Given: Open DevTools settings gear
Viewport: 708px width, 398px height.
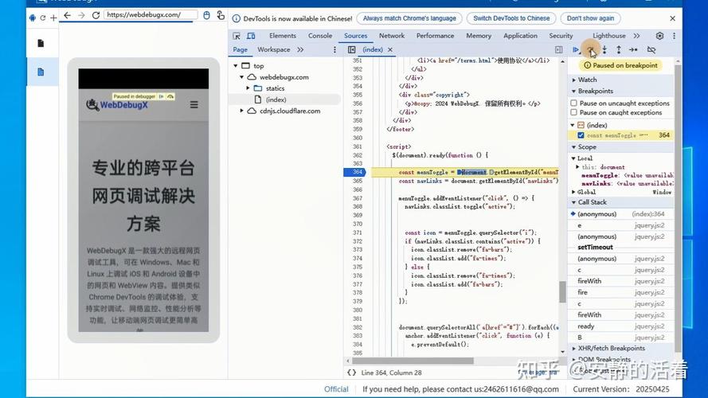Looking at the screenshot, I should click(x=659, y=36).
